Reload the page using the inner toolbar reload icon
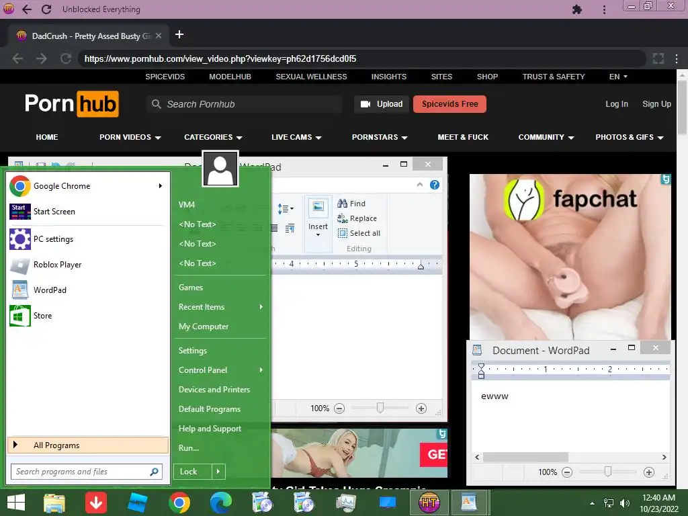Viewport: 688px width, 516px height. tap(66, 58)
